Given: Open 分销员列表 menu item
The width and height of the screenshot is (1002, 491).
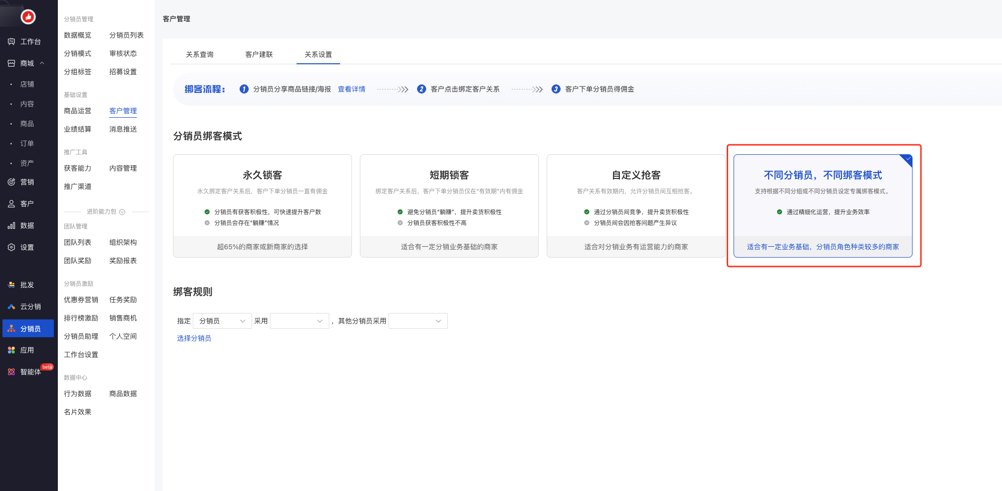Looking at the screenshot, I should click(127, 35).
